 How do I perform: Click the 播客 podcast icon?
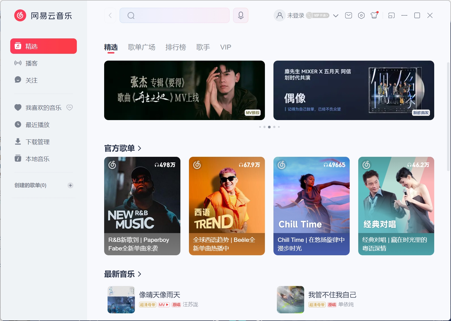click(x=18, y=63)
